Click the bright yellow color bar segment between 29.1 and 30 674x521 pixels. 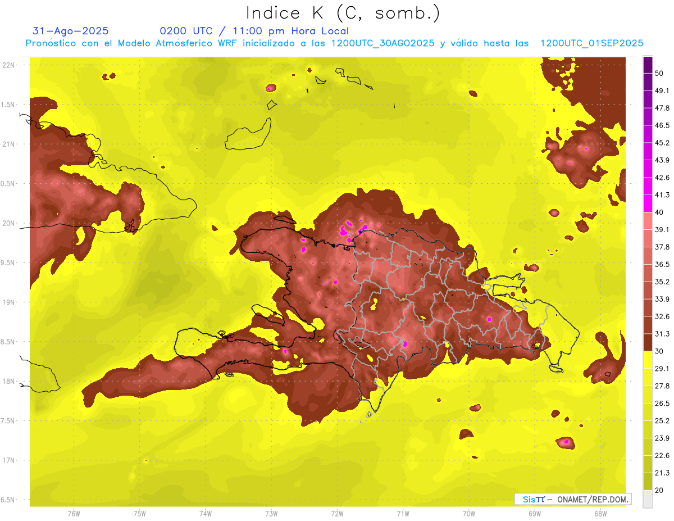click(648, 360)
